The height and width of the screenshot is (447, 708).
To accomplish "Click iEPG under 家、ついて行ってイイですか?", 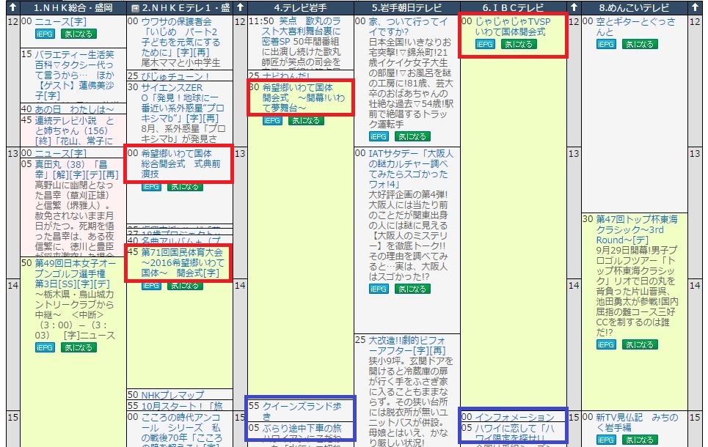I will [x=378, y=136].
